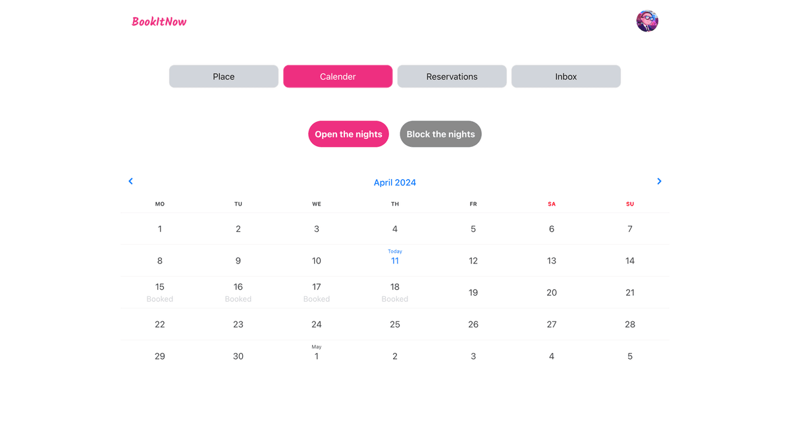
Task: Select Saturday April 27
Action: pos(552,324)
